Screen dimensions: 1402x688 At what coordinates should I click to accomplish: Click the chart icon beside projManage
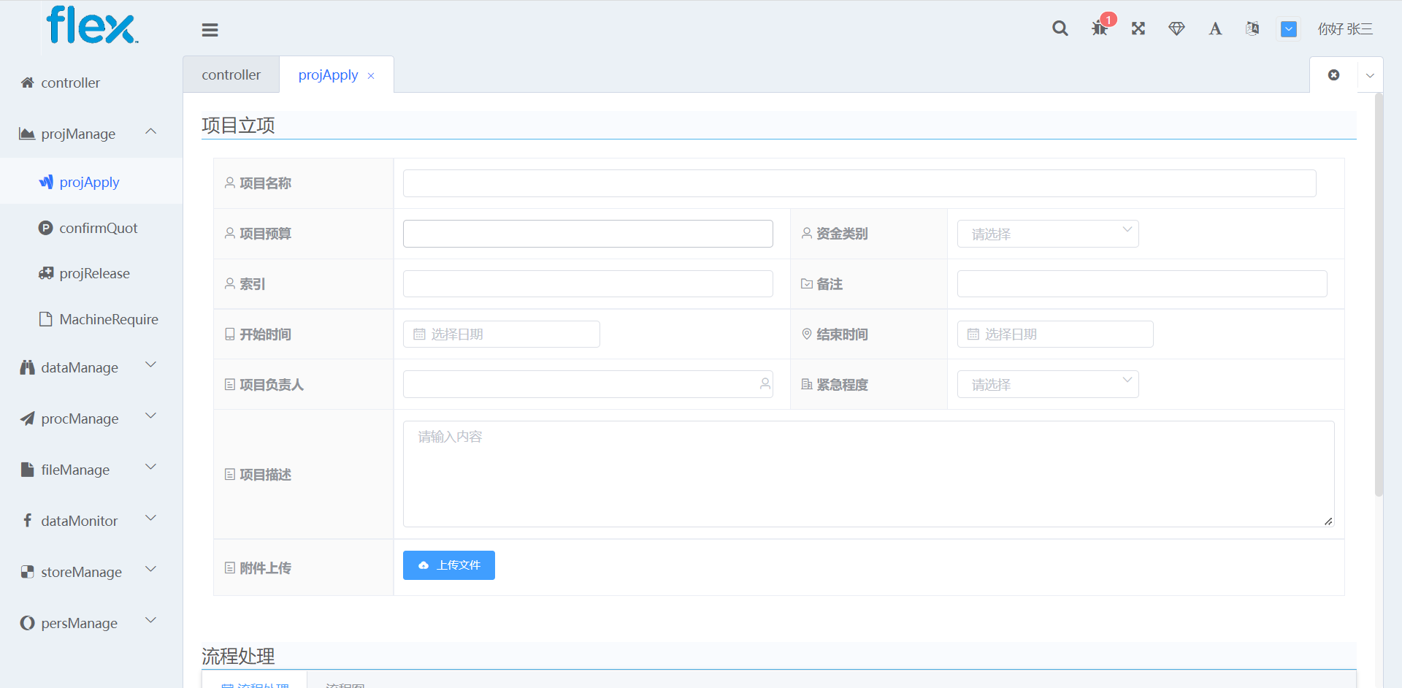(x=27, y=134)
